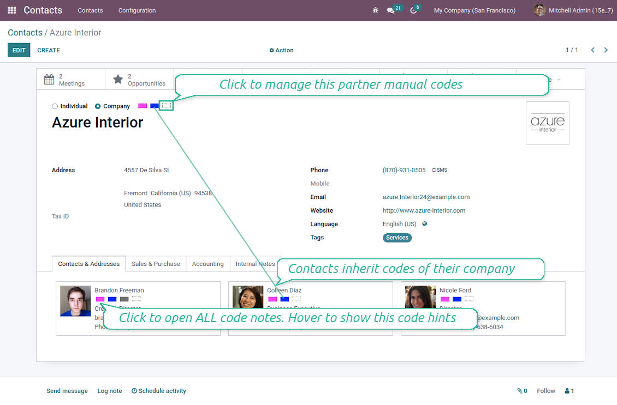617x405 pixels.
Task: Click phone number (870)-931-0505
Action: coord(404,170)
